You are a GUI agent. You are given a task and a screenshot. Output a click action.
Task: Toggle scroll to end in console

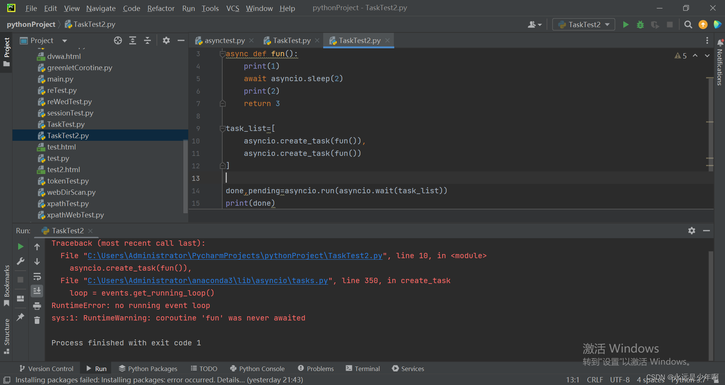(37, 291)
